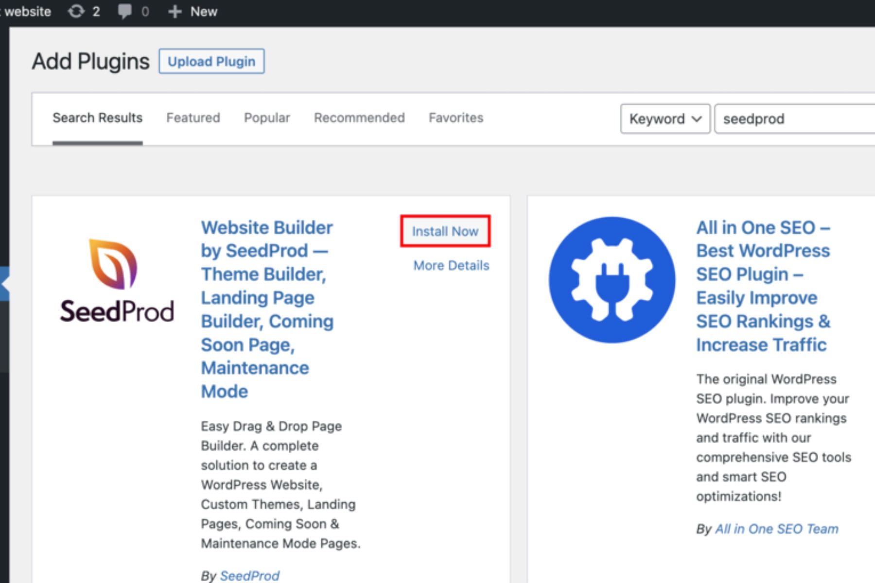Open the Featured plugins tab
Image resolution: width=875 pixels, height=583 pixels.
click(x=193, y=118)
